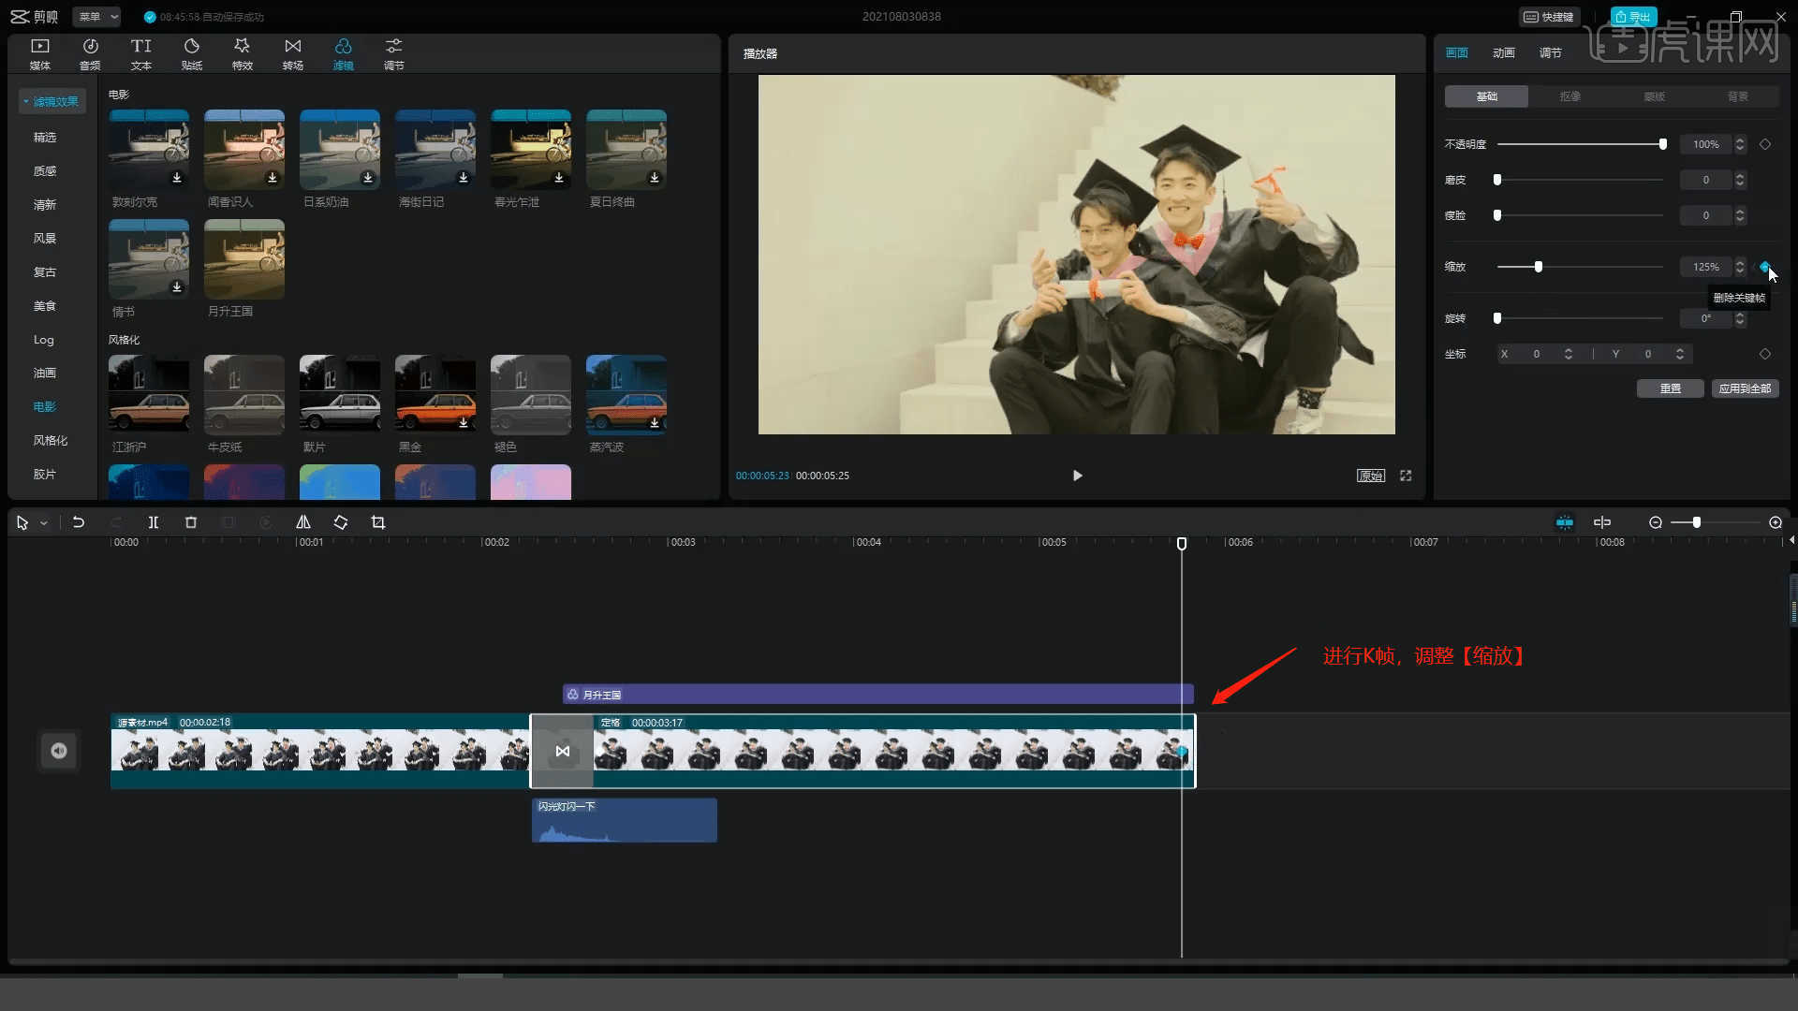Choose the 春光乍泄 filter thumbnail
The width and height of the screenshot is (1798, 1011).
[x=531, y=150]
